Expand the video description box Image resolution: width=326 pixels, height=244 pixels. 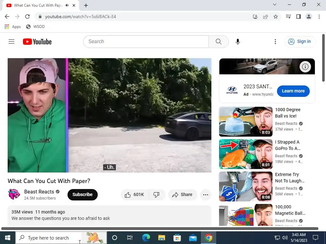tap(110, 216)
